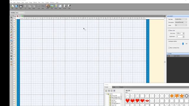Open the Cutter toolbar icon

(69, 6)
